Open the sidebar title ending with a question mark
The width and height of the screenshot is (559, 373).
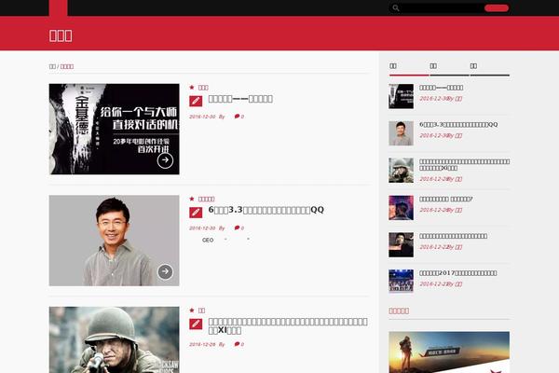[x=446, y=199]
